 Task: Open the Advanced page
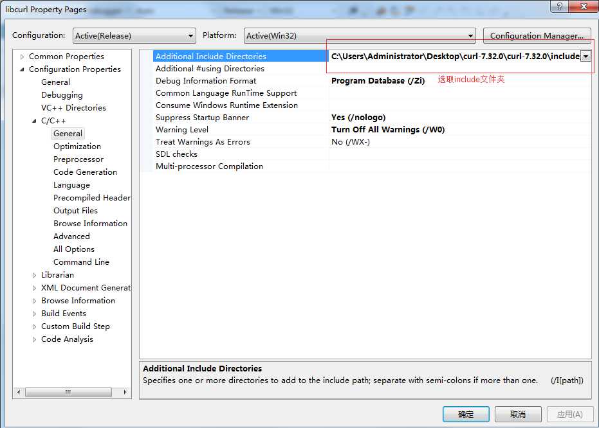point(71,236)
